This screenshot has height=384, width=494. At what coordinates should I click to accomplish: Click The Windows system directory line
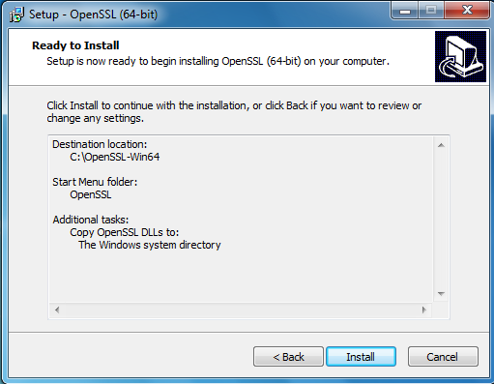[x=150, y=245]
